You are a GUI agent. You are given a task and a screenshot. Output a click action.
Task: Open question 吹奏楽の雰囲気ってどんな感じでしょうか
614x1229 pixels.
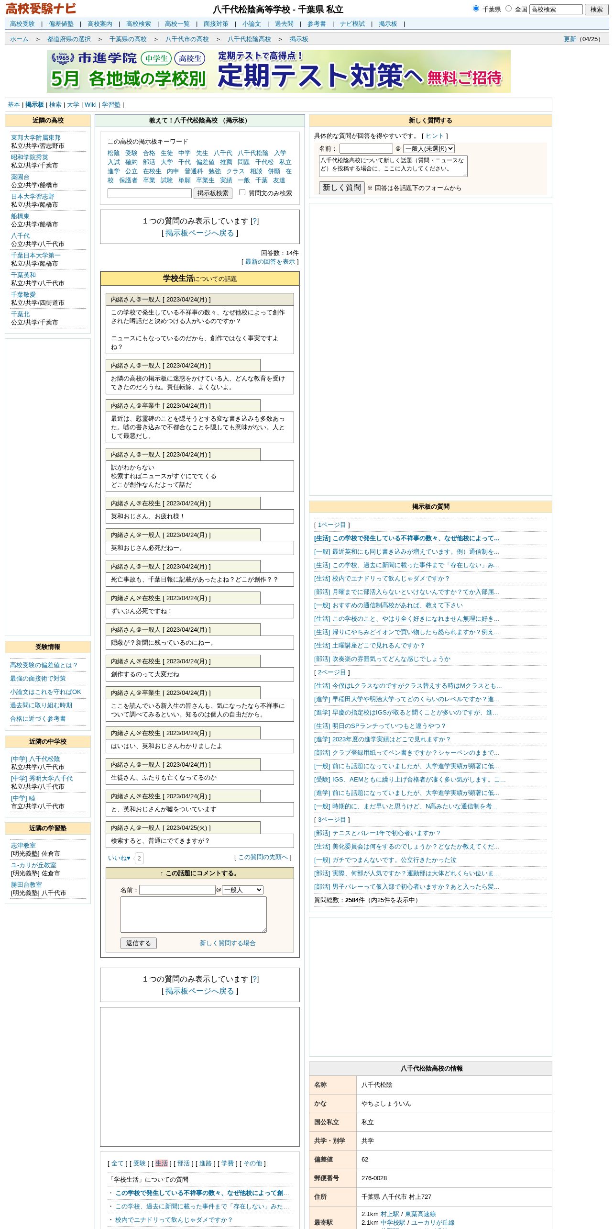click(382, 659)
